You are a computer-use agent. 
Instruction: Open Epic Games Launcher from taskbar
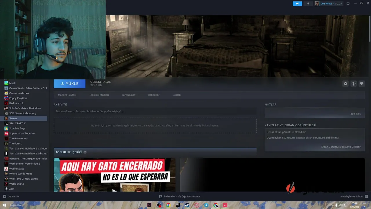tap(178, 205)
